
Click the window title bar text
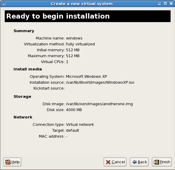(82, 4)
